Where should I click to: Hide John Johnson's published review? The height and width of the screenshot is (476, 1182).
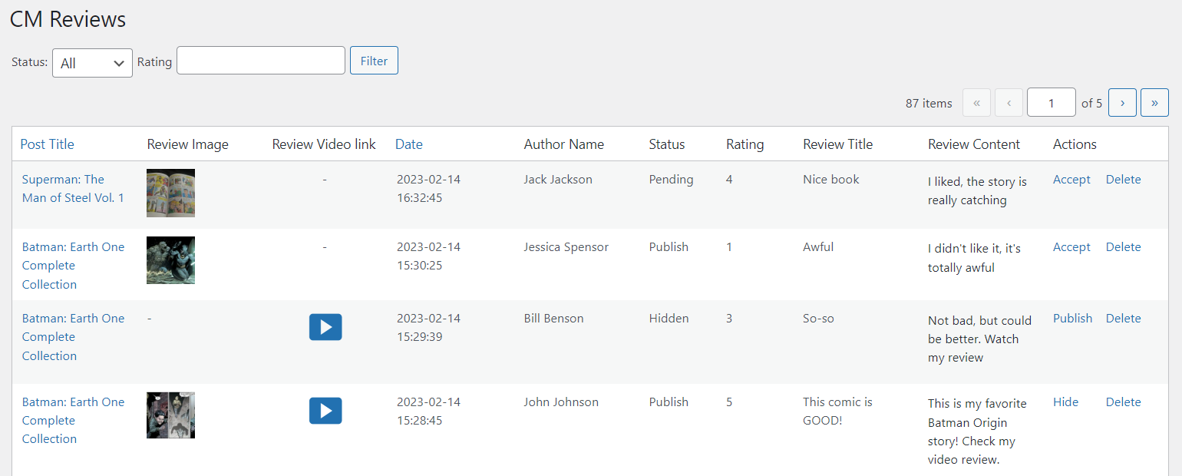[x=1065, y=402]
